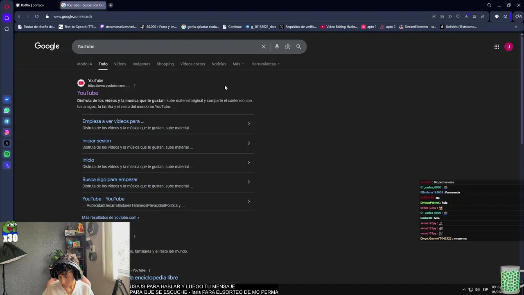This screenshot has height=295, width=524.
Task: Open X (Twitter) in the sidebar
Action: [7, 143]
